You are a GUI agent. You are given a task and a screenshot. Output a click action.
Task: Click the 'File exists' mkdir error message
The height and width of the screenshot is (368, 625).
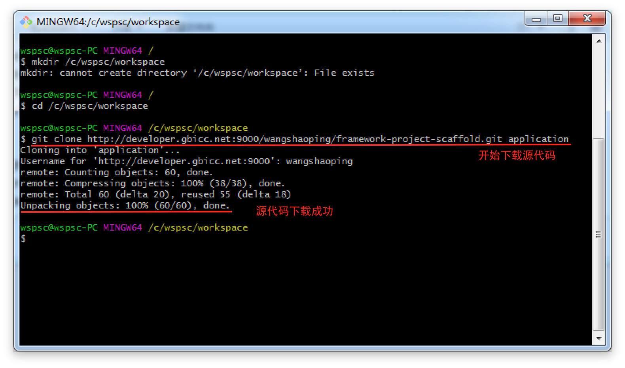pos(344,73)
